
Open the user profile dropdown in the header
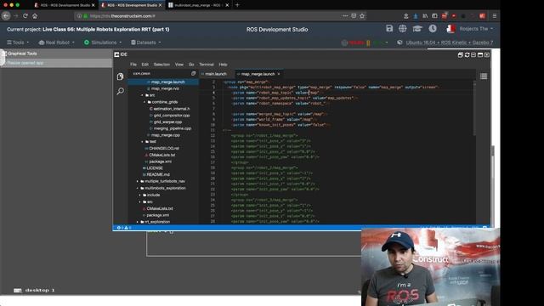tap(470, 29)
